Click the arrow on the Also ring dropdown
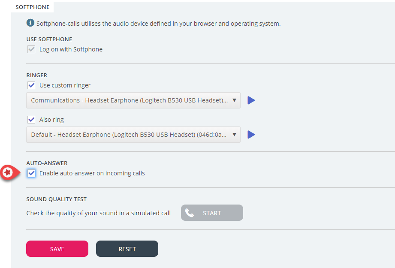Screen dimensions: 395x268 click(x=234, y=135)
